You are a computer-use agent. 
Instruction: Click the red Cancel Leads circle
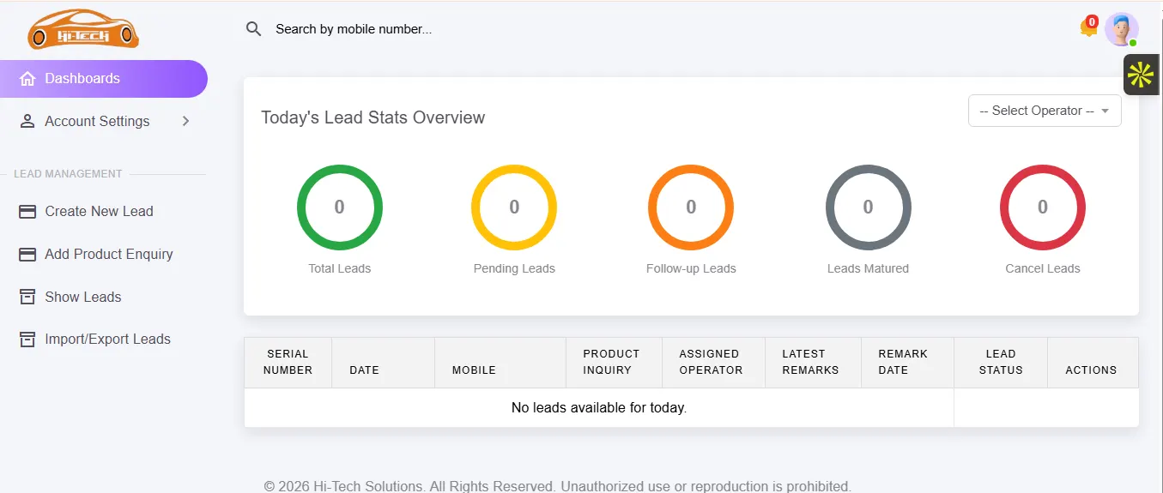(1043, 207)
